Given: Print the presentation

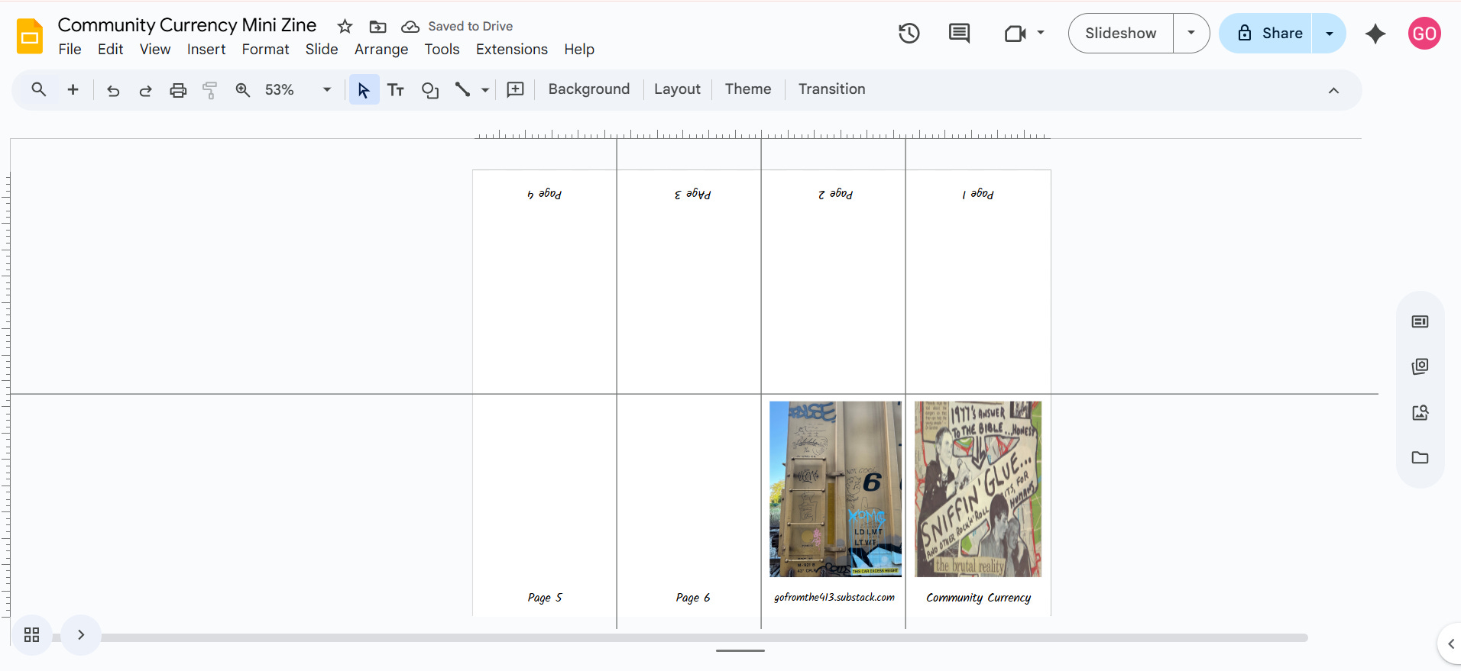Looking at the screenshot, I should point(178,90).
